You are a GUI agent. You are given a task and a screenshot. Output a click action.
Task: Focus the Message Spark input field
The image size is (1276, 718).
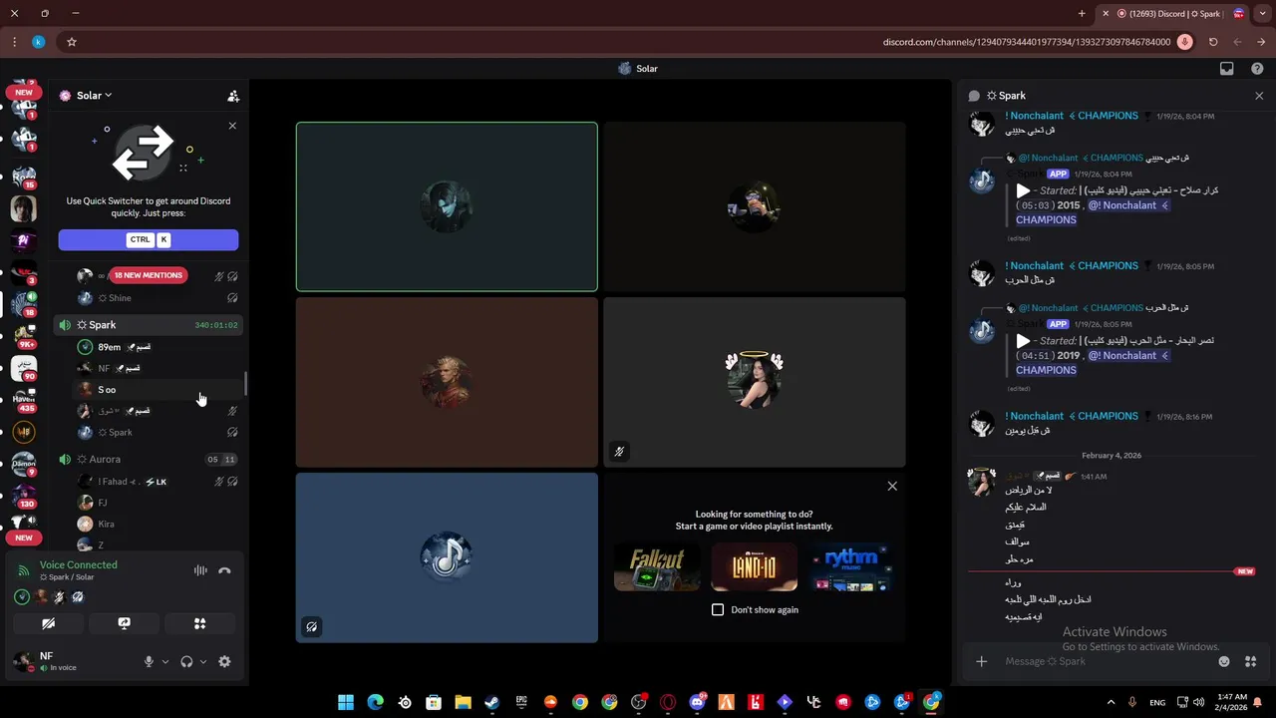point(1102,661)
